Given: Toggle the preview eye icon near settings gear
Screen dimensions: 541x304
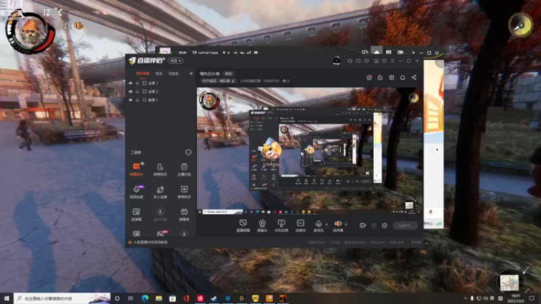Looking at the screenshot, I should (374, 226).
